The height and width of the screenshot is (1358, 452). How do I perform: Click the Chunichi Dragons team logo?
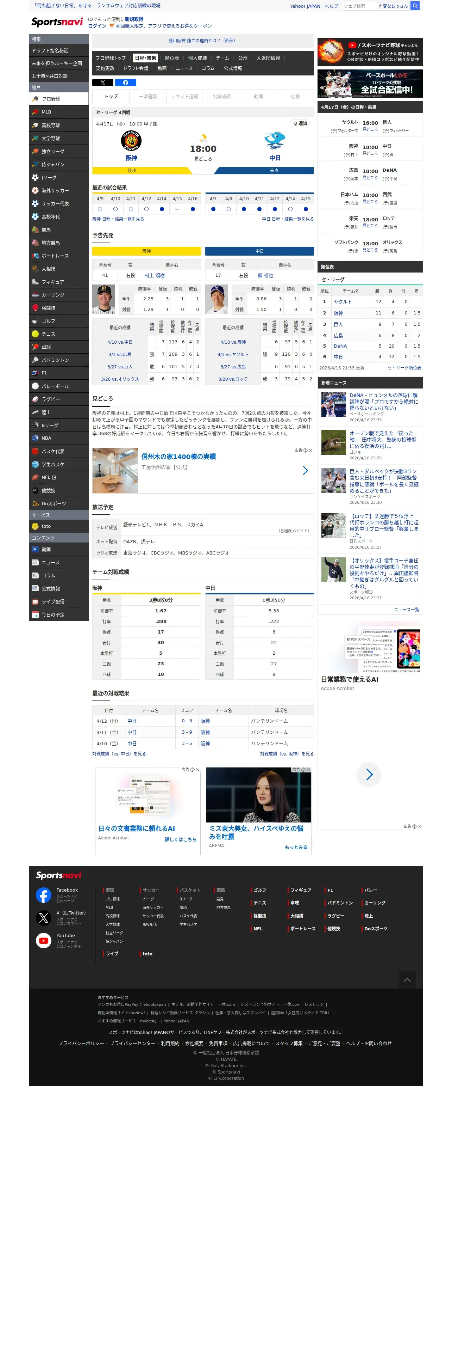275,141
